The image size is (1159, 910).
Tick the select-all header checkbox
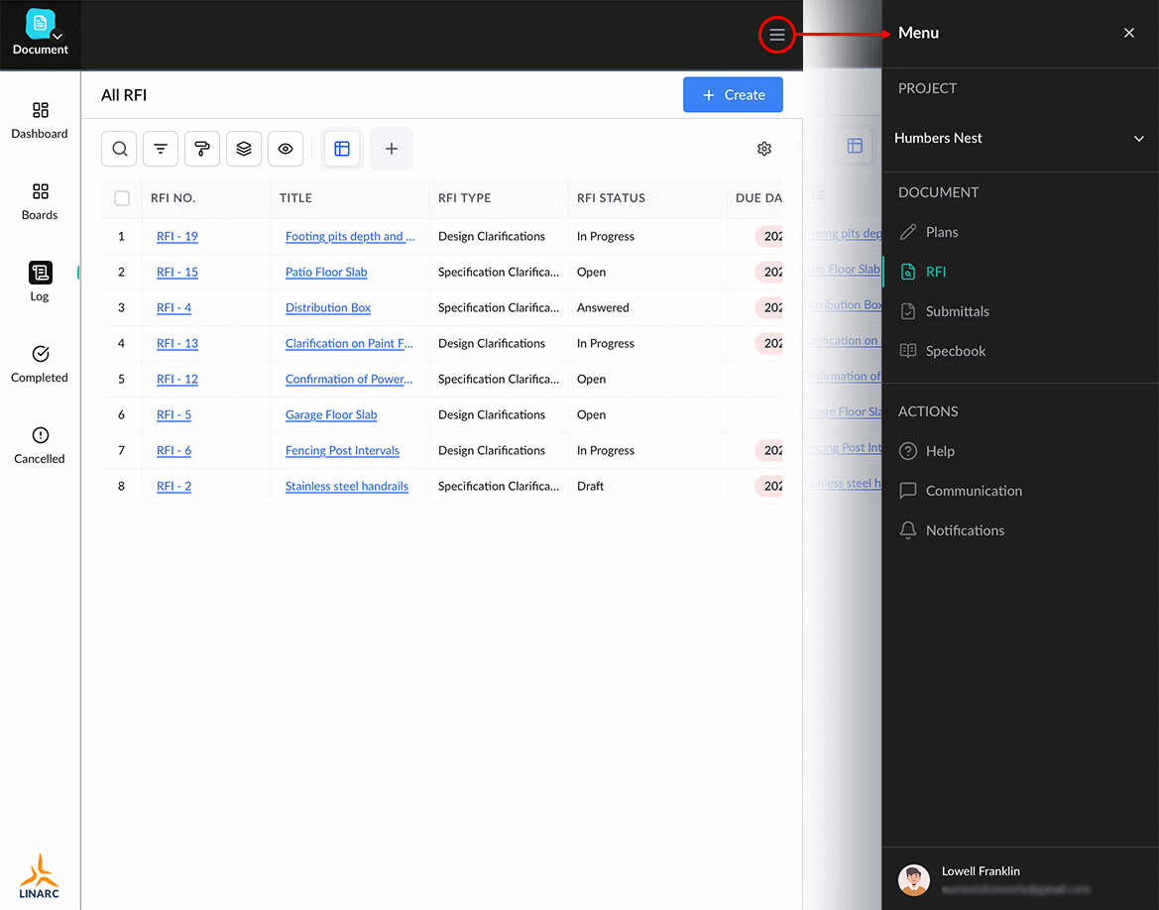point(122,198)
